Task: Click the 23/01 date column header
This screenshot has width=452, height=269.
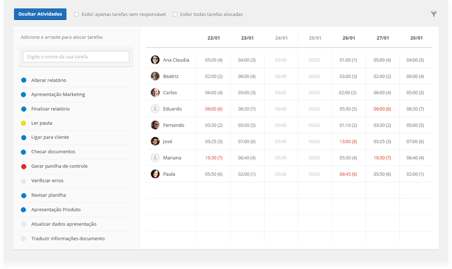Action: pyautogui.click(x=247, y=38)
